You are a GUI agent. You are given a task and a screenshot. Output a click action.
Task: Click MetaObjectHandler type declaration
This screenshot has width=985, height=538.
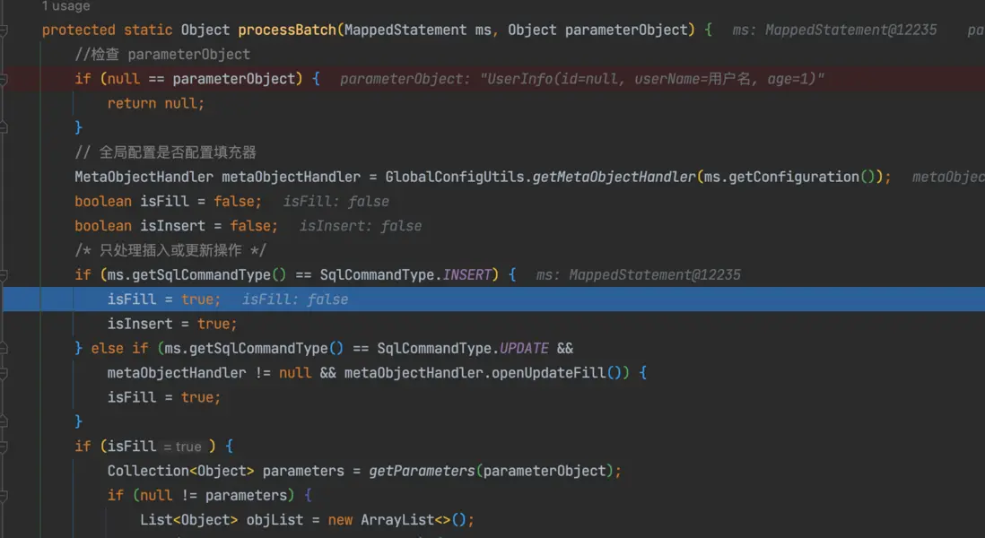(x=144, y=177)
